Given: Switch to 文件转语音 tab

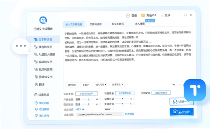Looking at the screenshot, I should click(96, 24).
